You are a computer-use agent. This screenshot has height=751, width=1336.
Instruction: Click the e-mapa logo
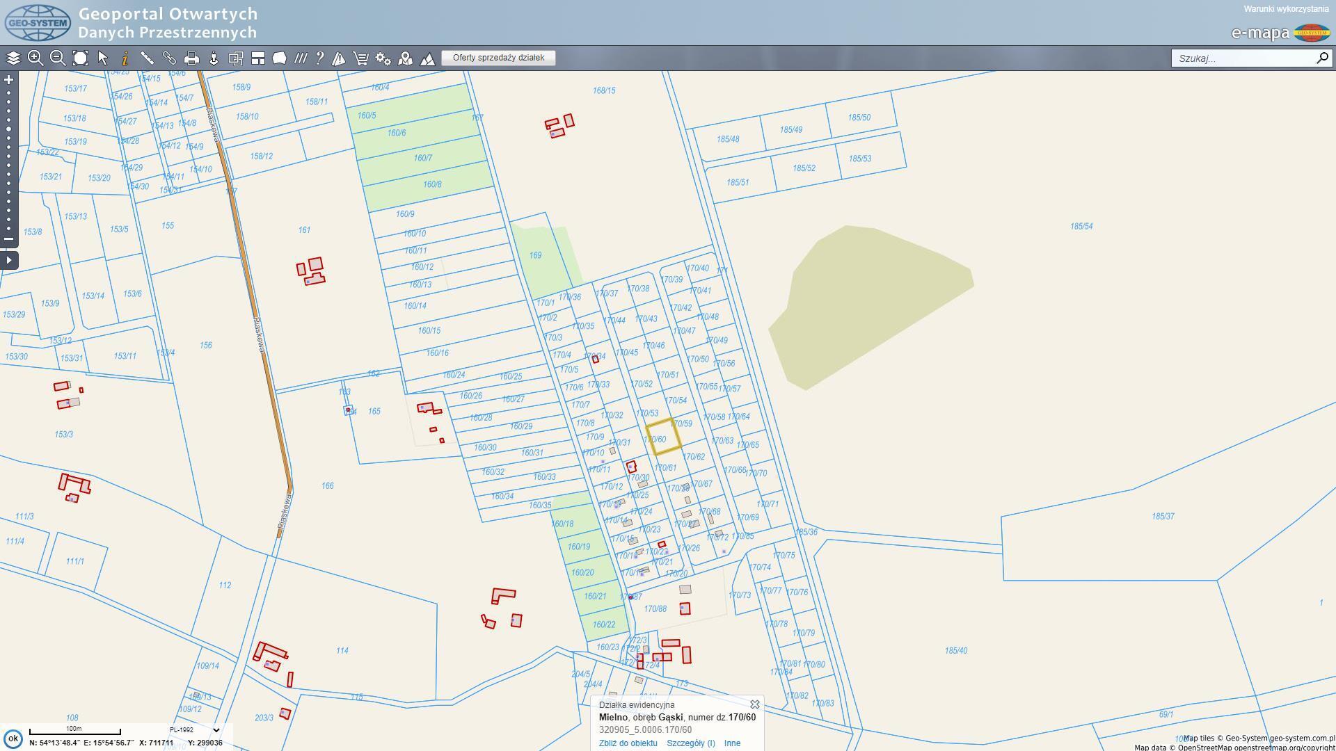pyautogui.click(x=1280, y=33)
